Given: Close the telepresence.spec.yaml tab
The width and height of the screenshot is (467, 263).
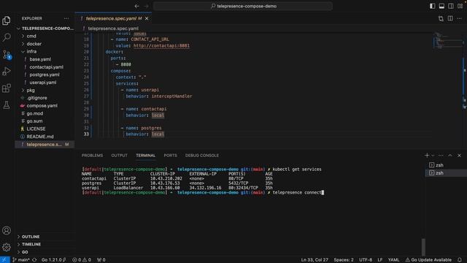Looking at the screenshot, I should click(147, 18).
